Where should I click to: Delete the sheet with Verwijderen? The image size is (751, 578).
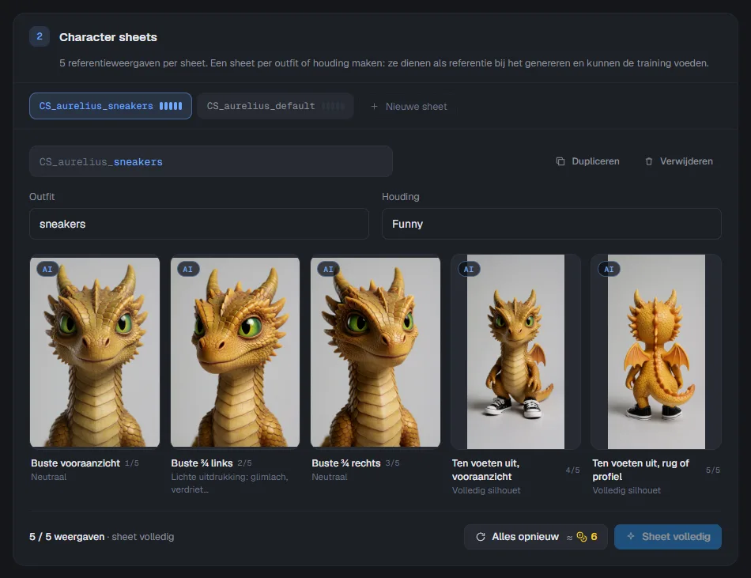[679, 161]
